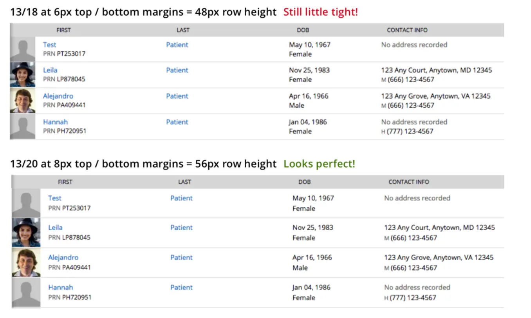Click Test patient's placeholder avatar in bottom table
This screenshot has height=318, width=531.
pyautogui.click(x=26, y=203)
